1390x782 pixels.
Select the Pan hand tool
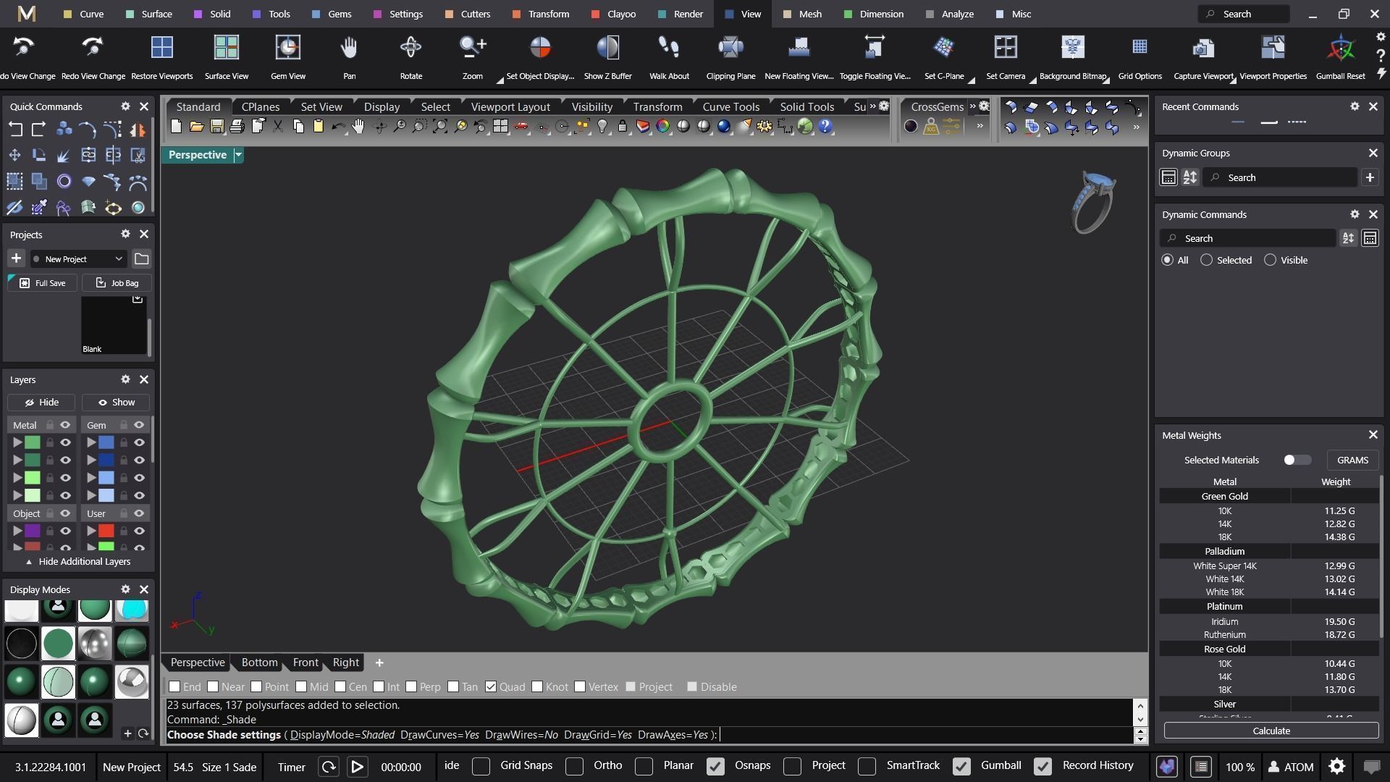click(349, 48)
